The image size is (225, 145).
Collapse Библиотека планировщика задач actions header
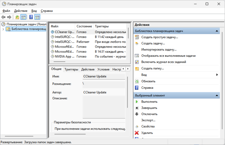click(217, 31)
